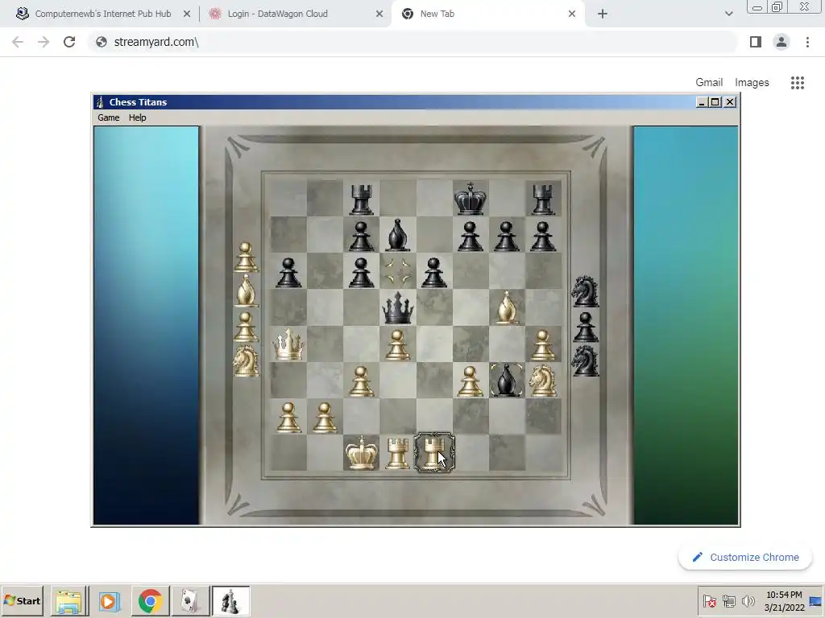Click the highlighted d6 square marker
The image size is (825, 618).
(398, 271)
